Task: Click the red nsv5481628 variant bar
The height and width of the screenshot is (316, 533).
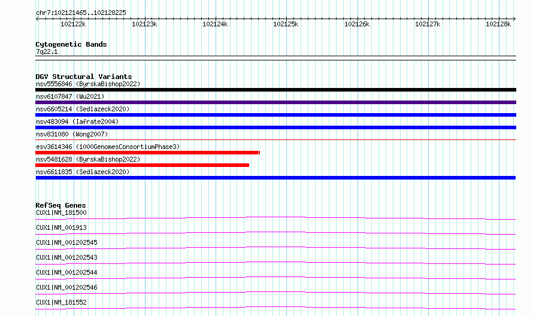Action: click(142, 165)
